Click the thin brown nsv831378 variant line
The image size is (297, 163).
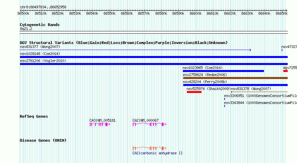(260, 92)
